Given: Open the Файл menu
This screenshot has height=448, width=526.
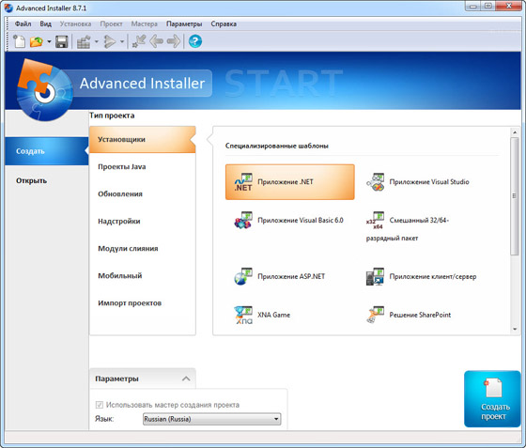Looking at the screenshot, I should coord(23,24).
